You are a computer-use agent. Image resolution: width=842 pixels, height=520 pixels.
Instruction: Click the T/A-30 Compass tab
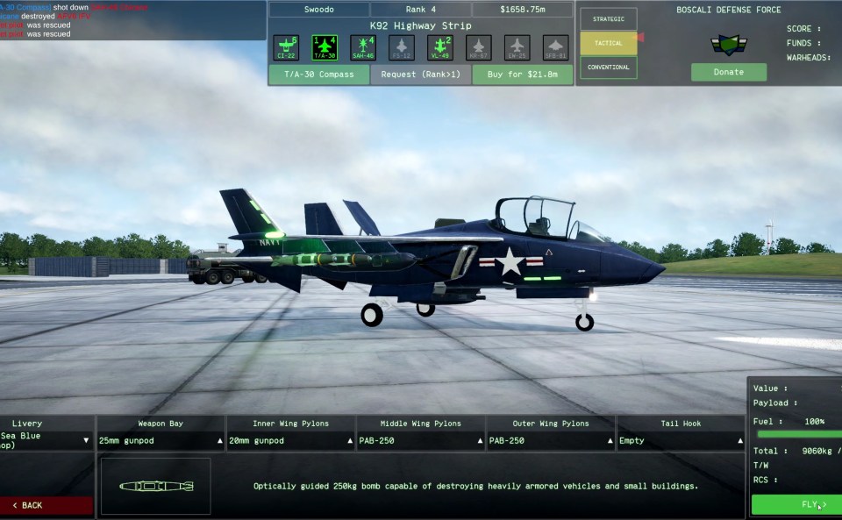point(319,75)
